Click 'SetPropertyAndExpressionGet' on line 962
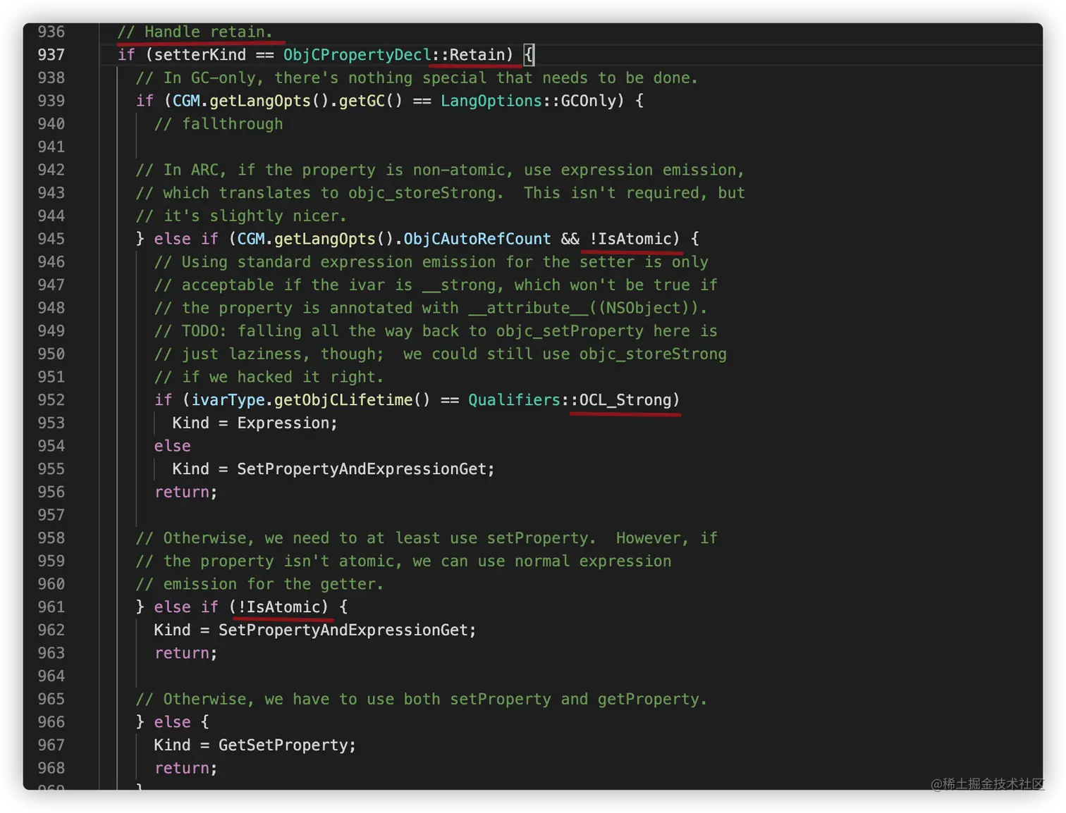Viewport: 1066px width, 813px height. (343, 631)
